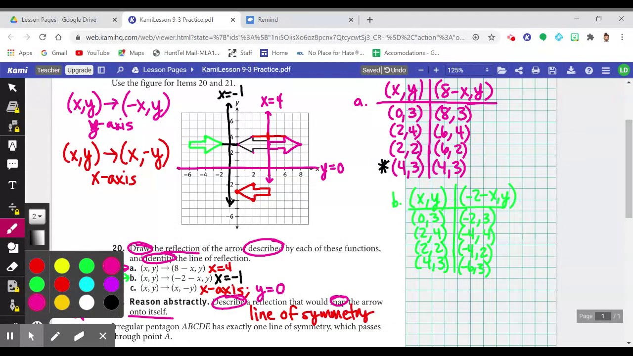
Task: Zoom in with the plus icon
Action: (436, 70)
